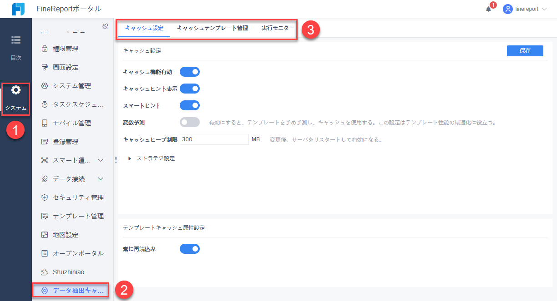
Task: Click the データ接続 link icon
Action: coord(45,179)
